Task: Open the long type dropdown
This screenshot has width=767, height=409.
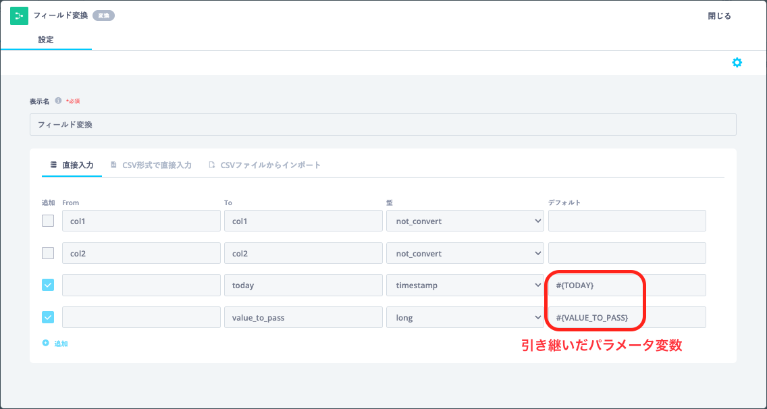Action: coord(465,317)
